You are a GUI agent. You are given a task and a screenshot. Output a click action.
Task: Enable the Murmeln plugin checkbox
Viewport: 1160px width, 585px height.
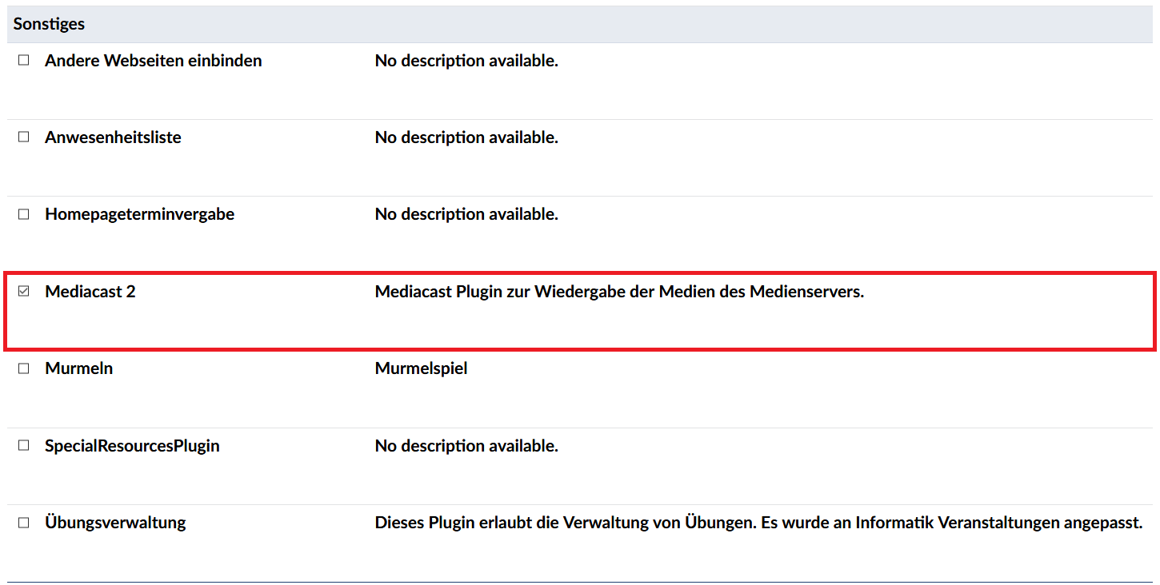(24, 368)
